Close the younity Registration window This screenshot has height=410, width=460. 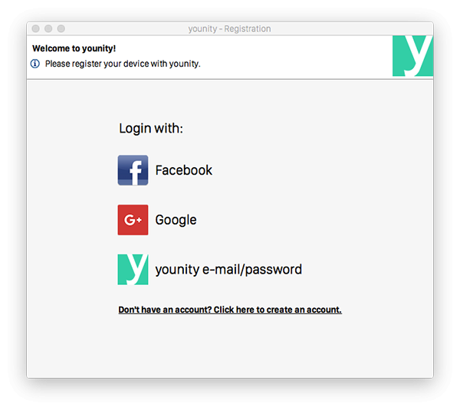click(x=35, y=29)
